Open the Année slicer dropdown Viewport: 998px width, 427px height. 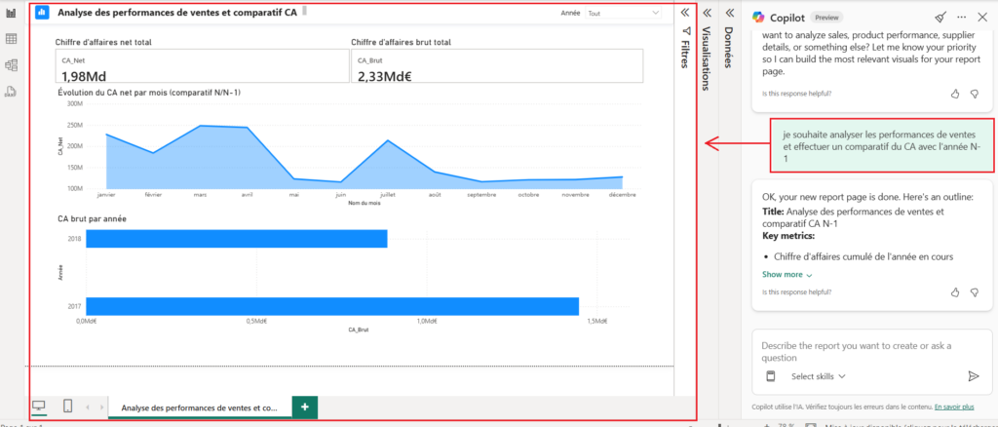pyautogui.click(x=624, y=13)
